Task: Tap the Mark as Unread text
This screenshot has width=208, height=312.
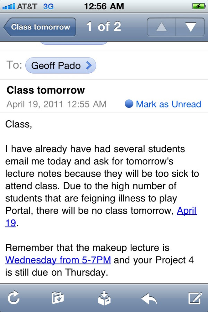Action: point(168,104)
